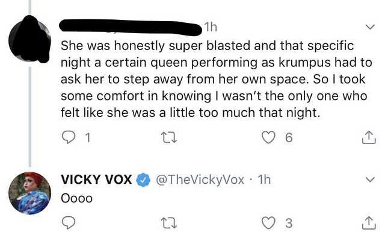
Task: Open the redacted tweet's options chevron
Action: coord(370,27)
